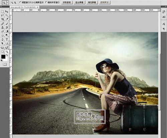
Task: Select the Eraser tool
Action: point(2,31)
